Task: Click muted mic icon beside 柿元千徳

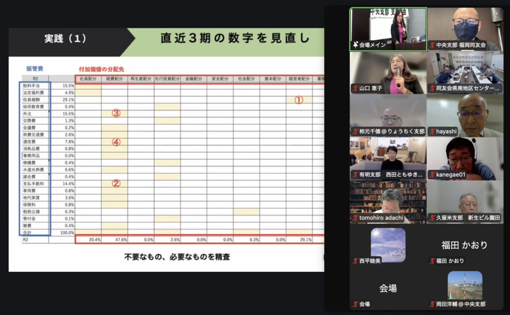Action: point(355,131)
